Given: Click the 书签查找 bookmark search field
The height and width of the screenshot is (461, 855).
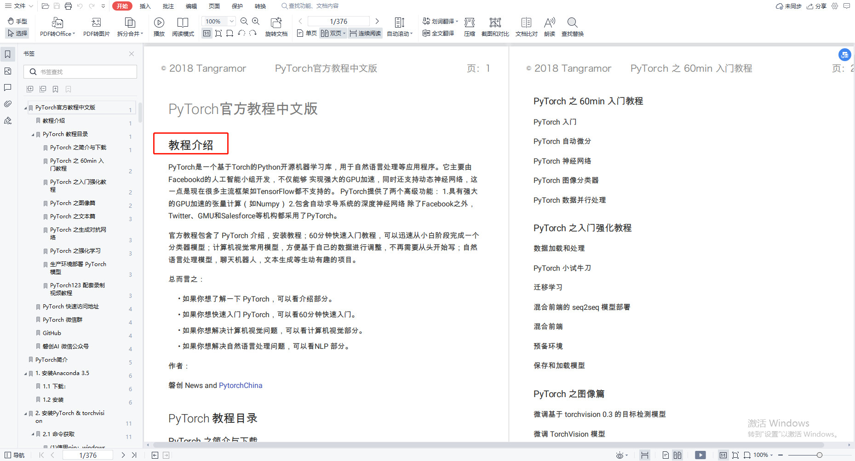Looking at the screenshot, I should (x=80, y=72).
